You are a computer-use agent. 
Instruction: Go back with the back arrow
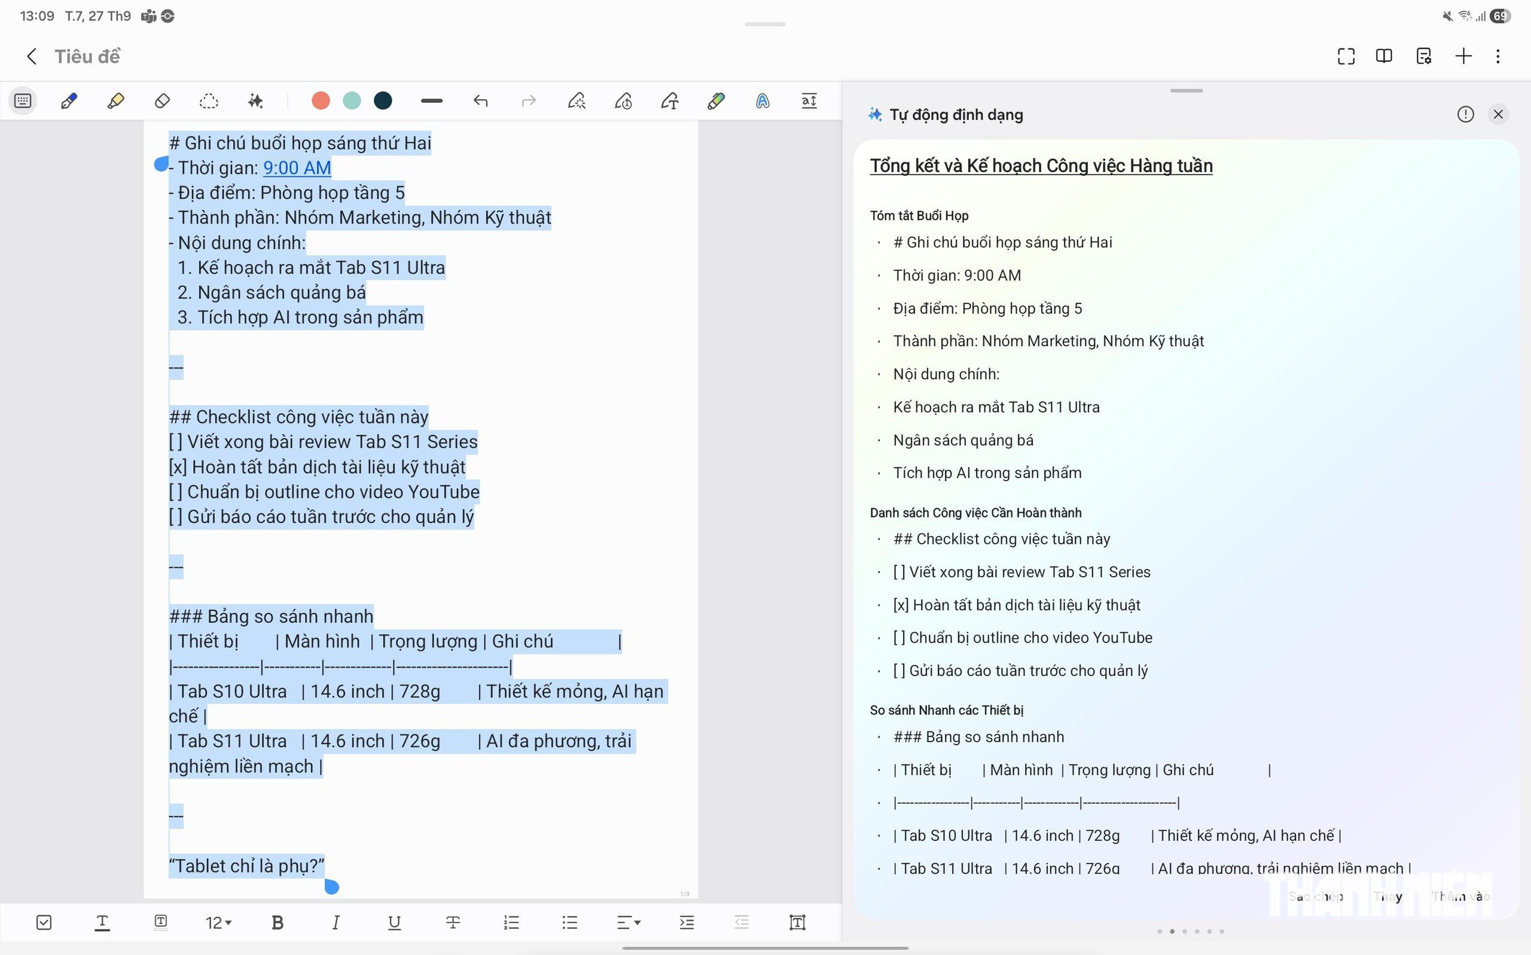coord(32,56)
